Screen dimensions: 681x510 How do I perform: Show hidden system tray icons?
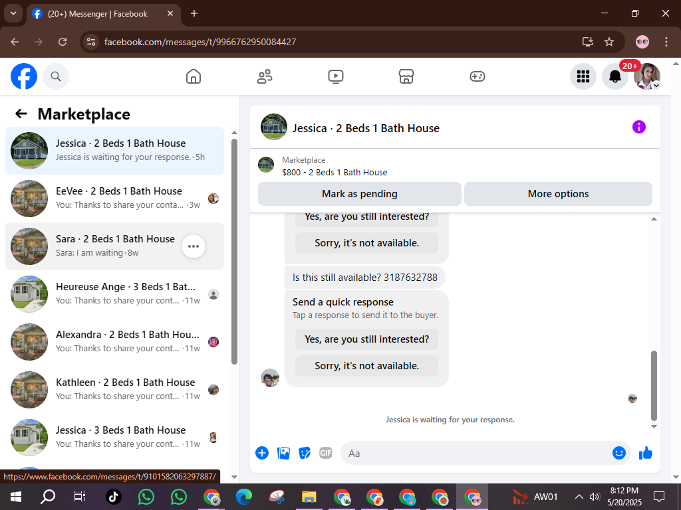coord(579,497)
